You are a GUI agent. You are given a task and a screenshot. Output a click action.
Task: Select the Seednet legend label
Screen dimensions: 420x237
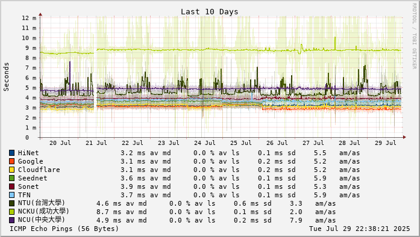point(33,178)
